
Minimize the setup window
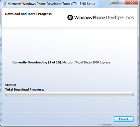point(114,3)
